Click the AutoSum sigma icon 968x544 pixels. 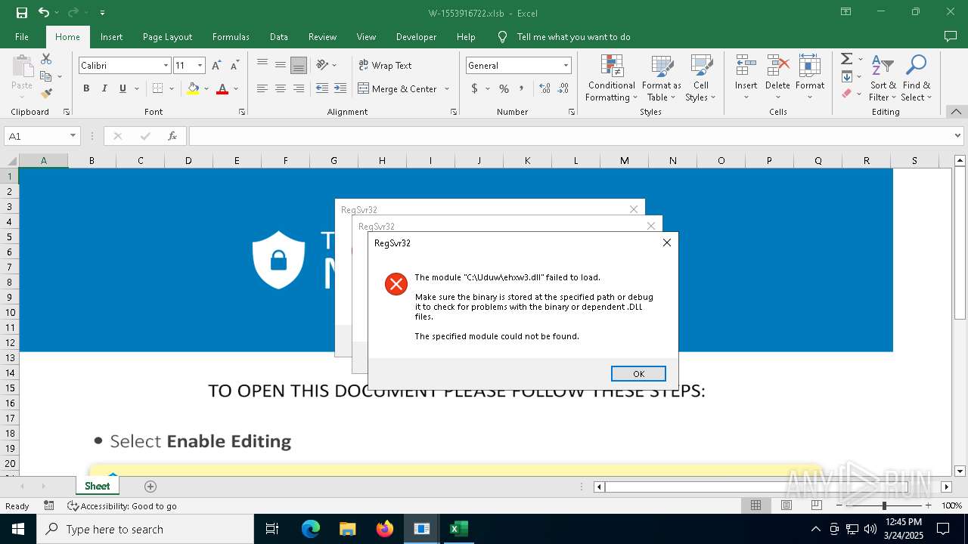point(847,59)
